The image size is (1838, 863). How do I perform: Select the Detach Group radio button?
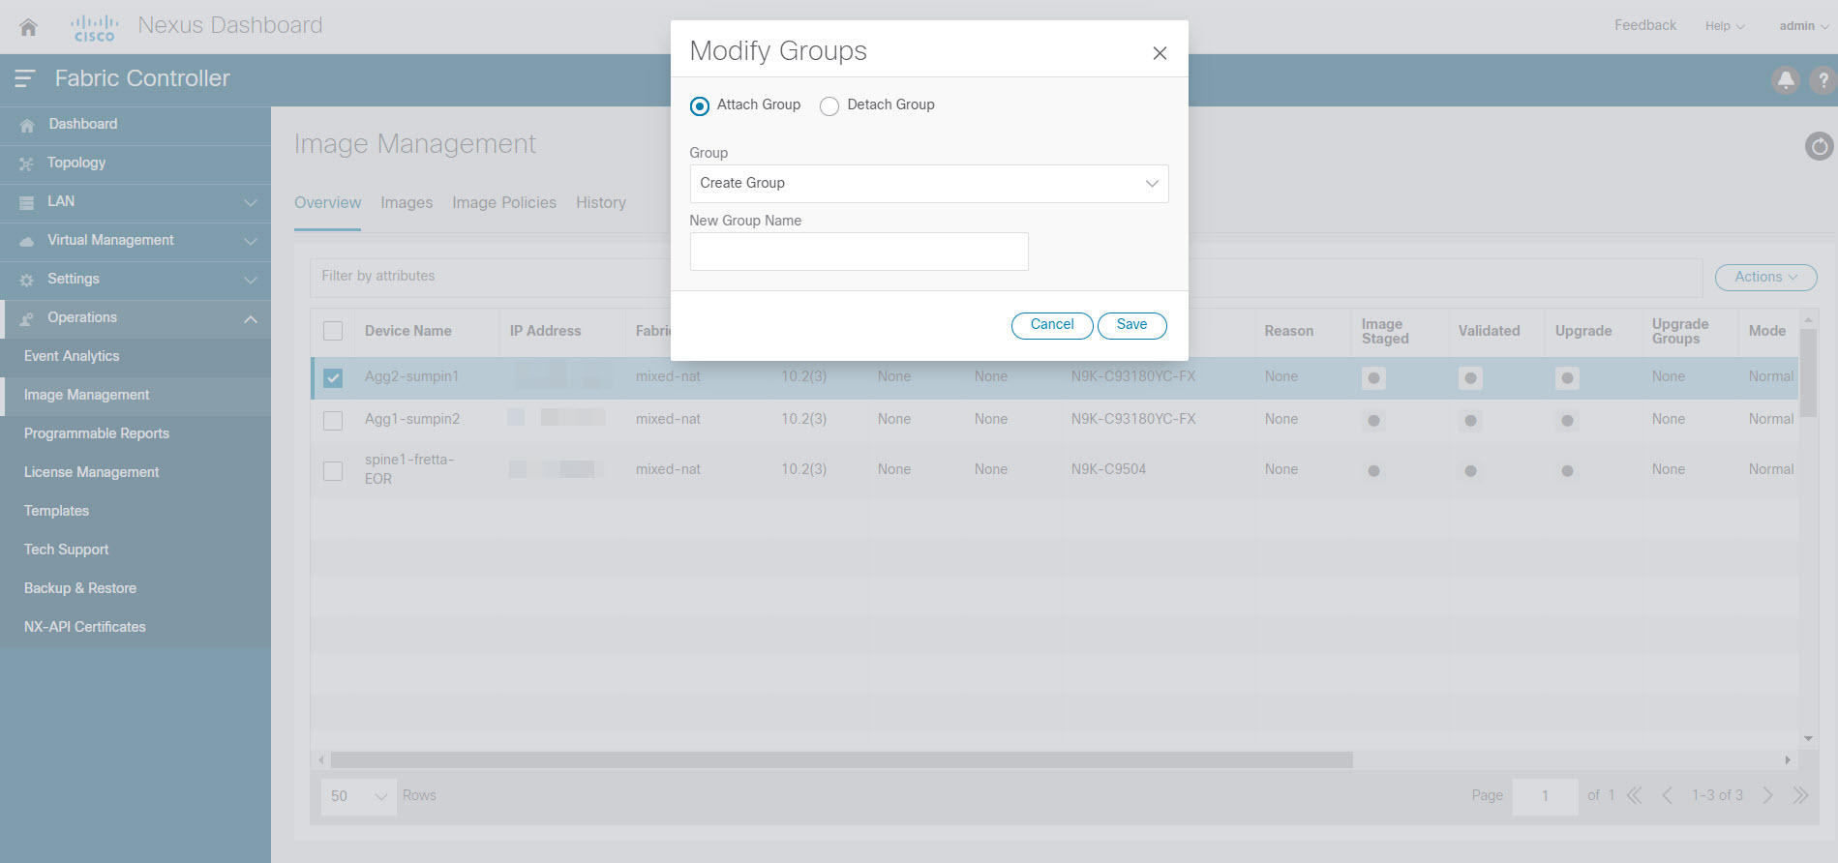829,106
